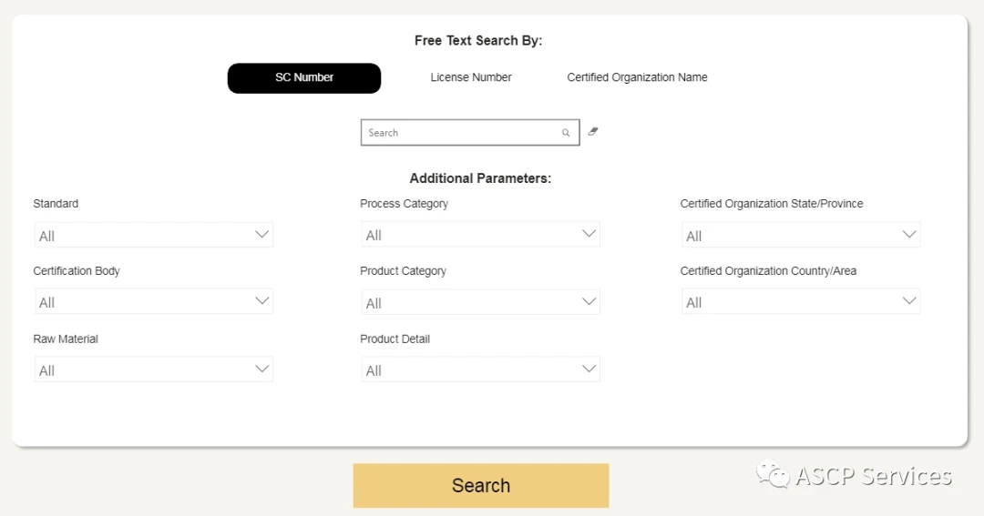Click the eraser clear icon

593,132
